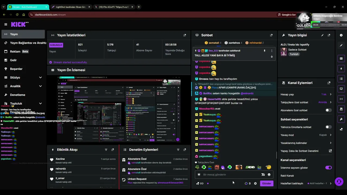This screenshot has height=195, width=347.
Task: Expand the pinned message with the down arrow
Action: pyautogui.click(x=272, y=56)
